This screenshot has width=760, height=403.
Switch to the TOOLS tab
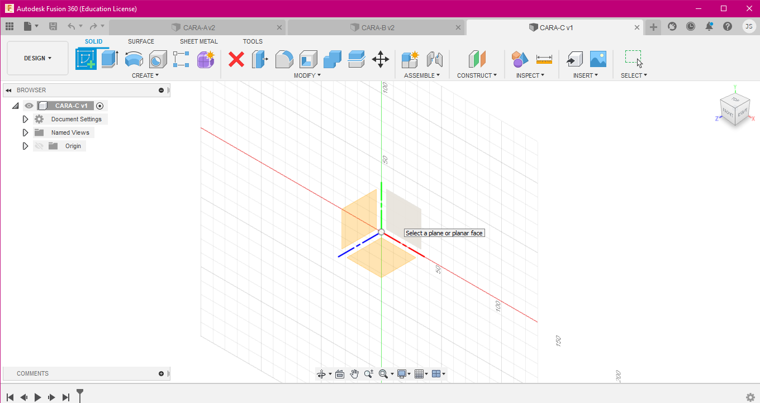253,41
